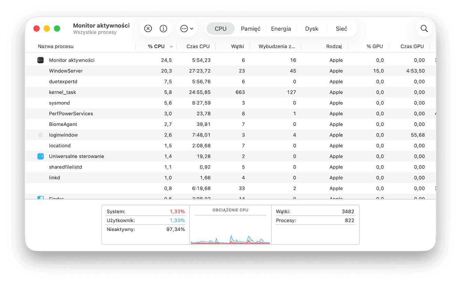Sort by Wątki column header
Viewport: 461px width, 284px height.
237,46
